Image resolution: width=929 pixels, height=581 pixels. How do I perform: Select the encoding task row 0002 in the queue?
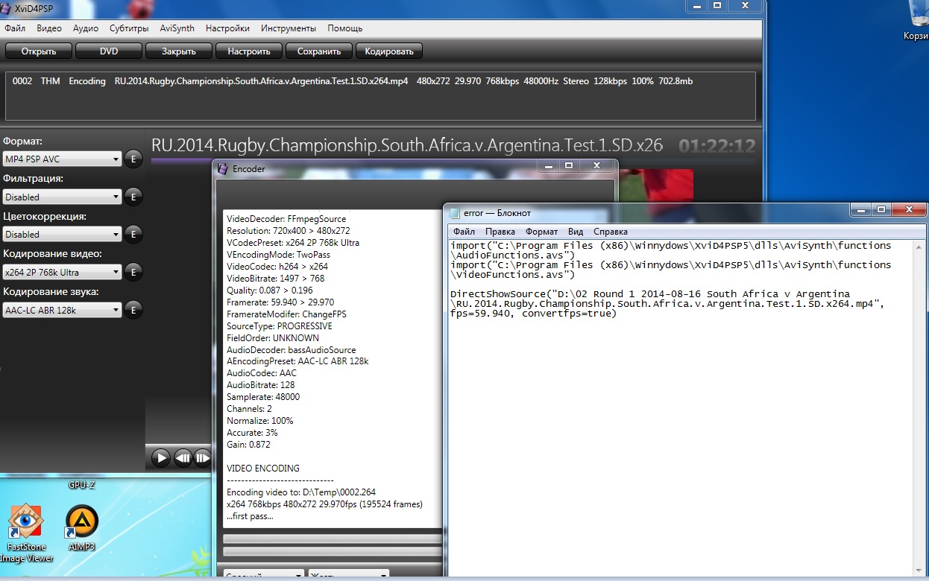[380, 81]
